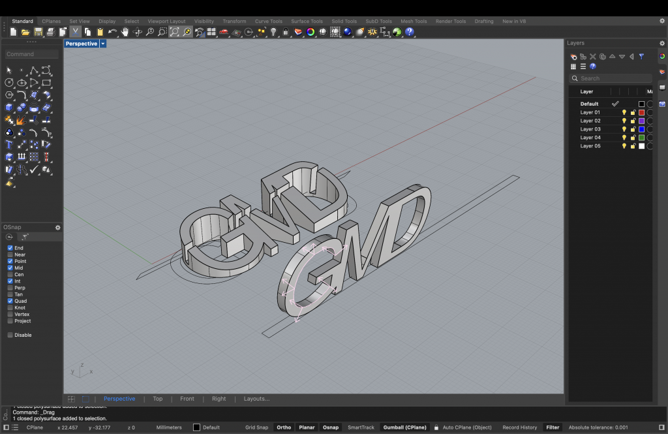Click the New document icon in toolbar
Viewport: 668px width, 434px height.
coord(13,32)
